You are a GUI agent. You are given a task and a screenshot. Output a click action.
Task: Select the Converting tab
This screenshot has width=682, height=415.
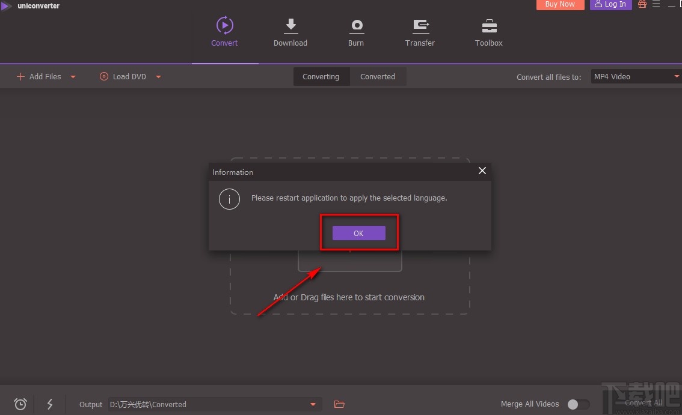[321, 77]
